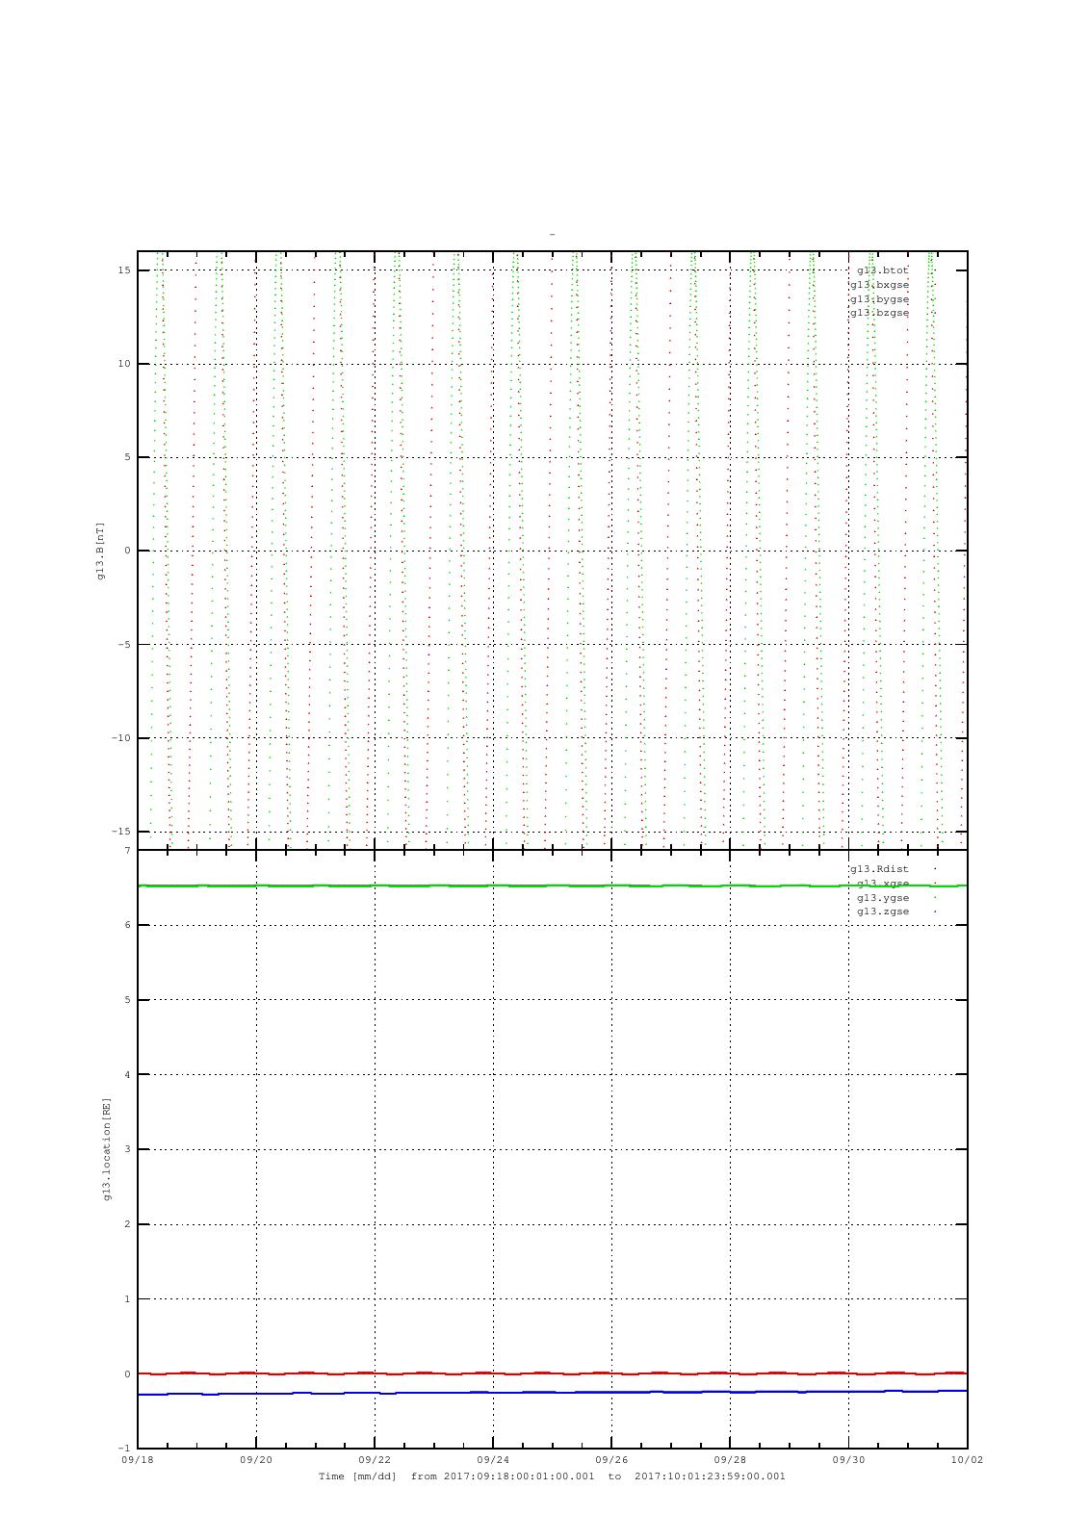Click the blue line below zero in location plot
The width and height of the screenshot is (1089, 1540).
[x=552, y=1393]
